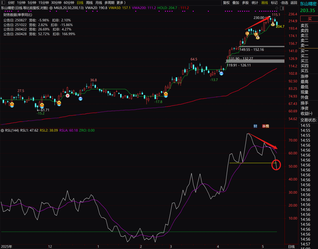Image resolution: width=318 pixels, height=249 pixels.
Task: Open the main chart indicator dropdown circle
Action: (51, 8)
